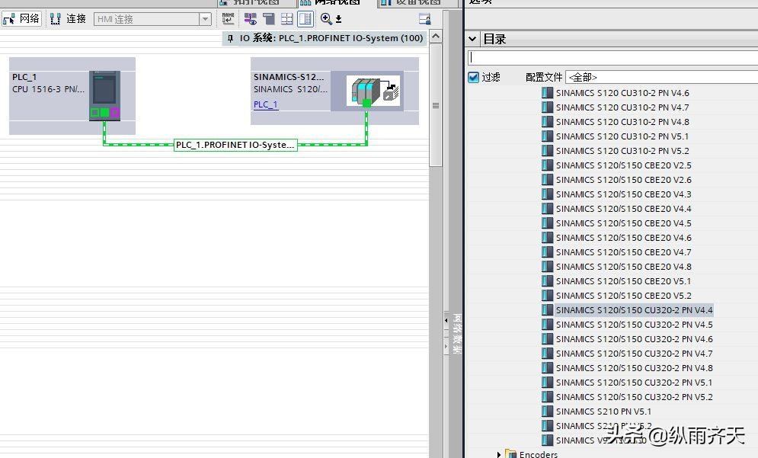Click the SINAMICS-S12... device name label
This screenshot has height=458, width=758.
[289, 77]
